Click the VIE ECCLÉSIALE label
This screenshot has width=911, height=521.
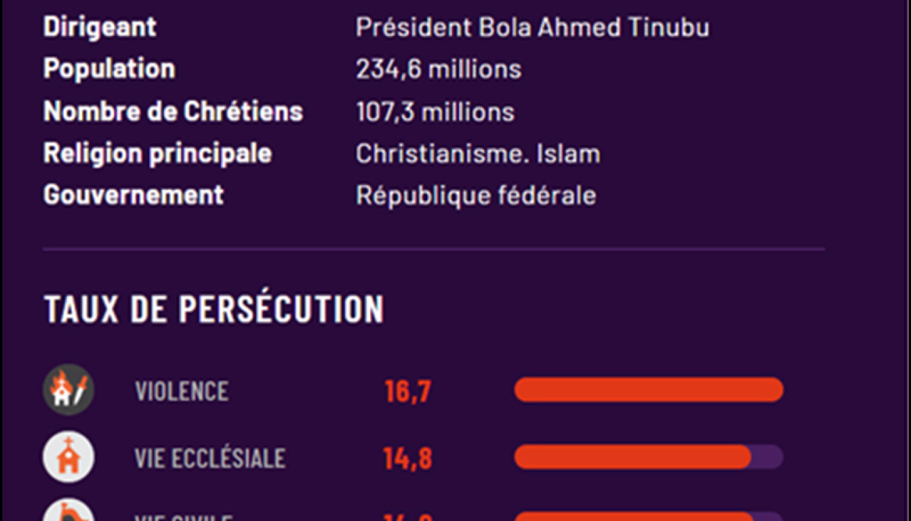[x=210, y=459]
